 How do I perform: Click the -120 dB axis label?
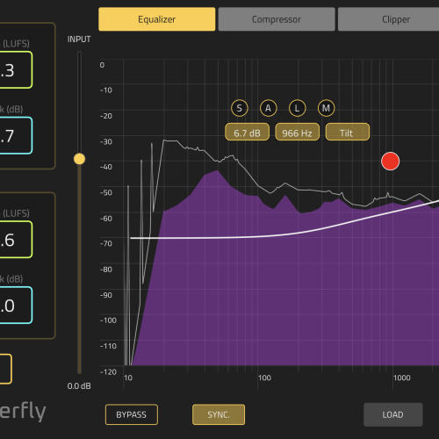pos(108,372)
